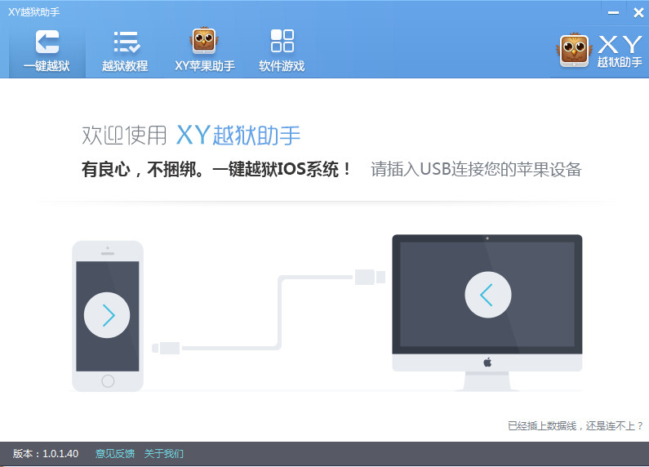Click the XY owl logo at top right
Viewport: 649px width, 467px height.
(576, 51)
